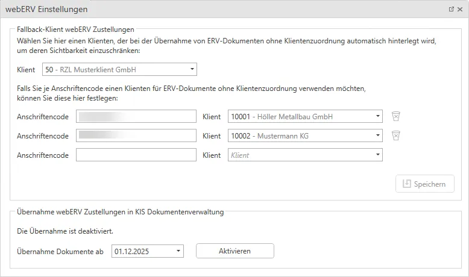Click the Speichern button
469x277 pixels.
click(425, 184)
